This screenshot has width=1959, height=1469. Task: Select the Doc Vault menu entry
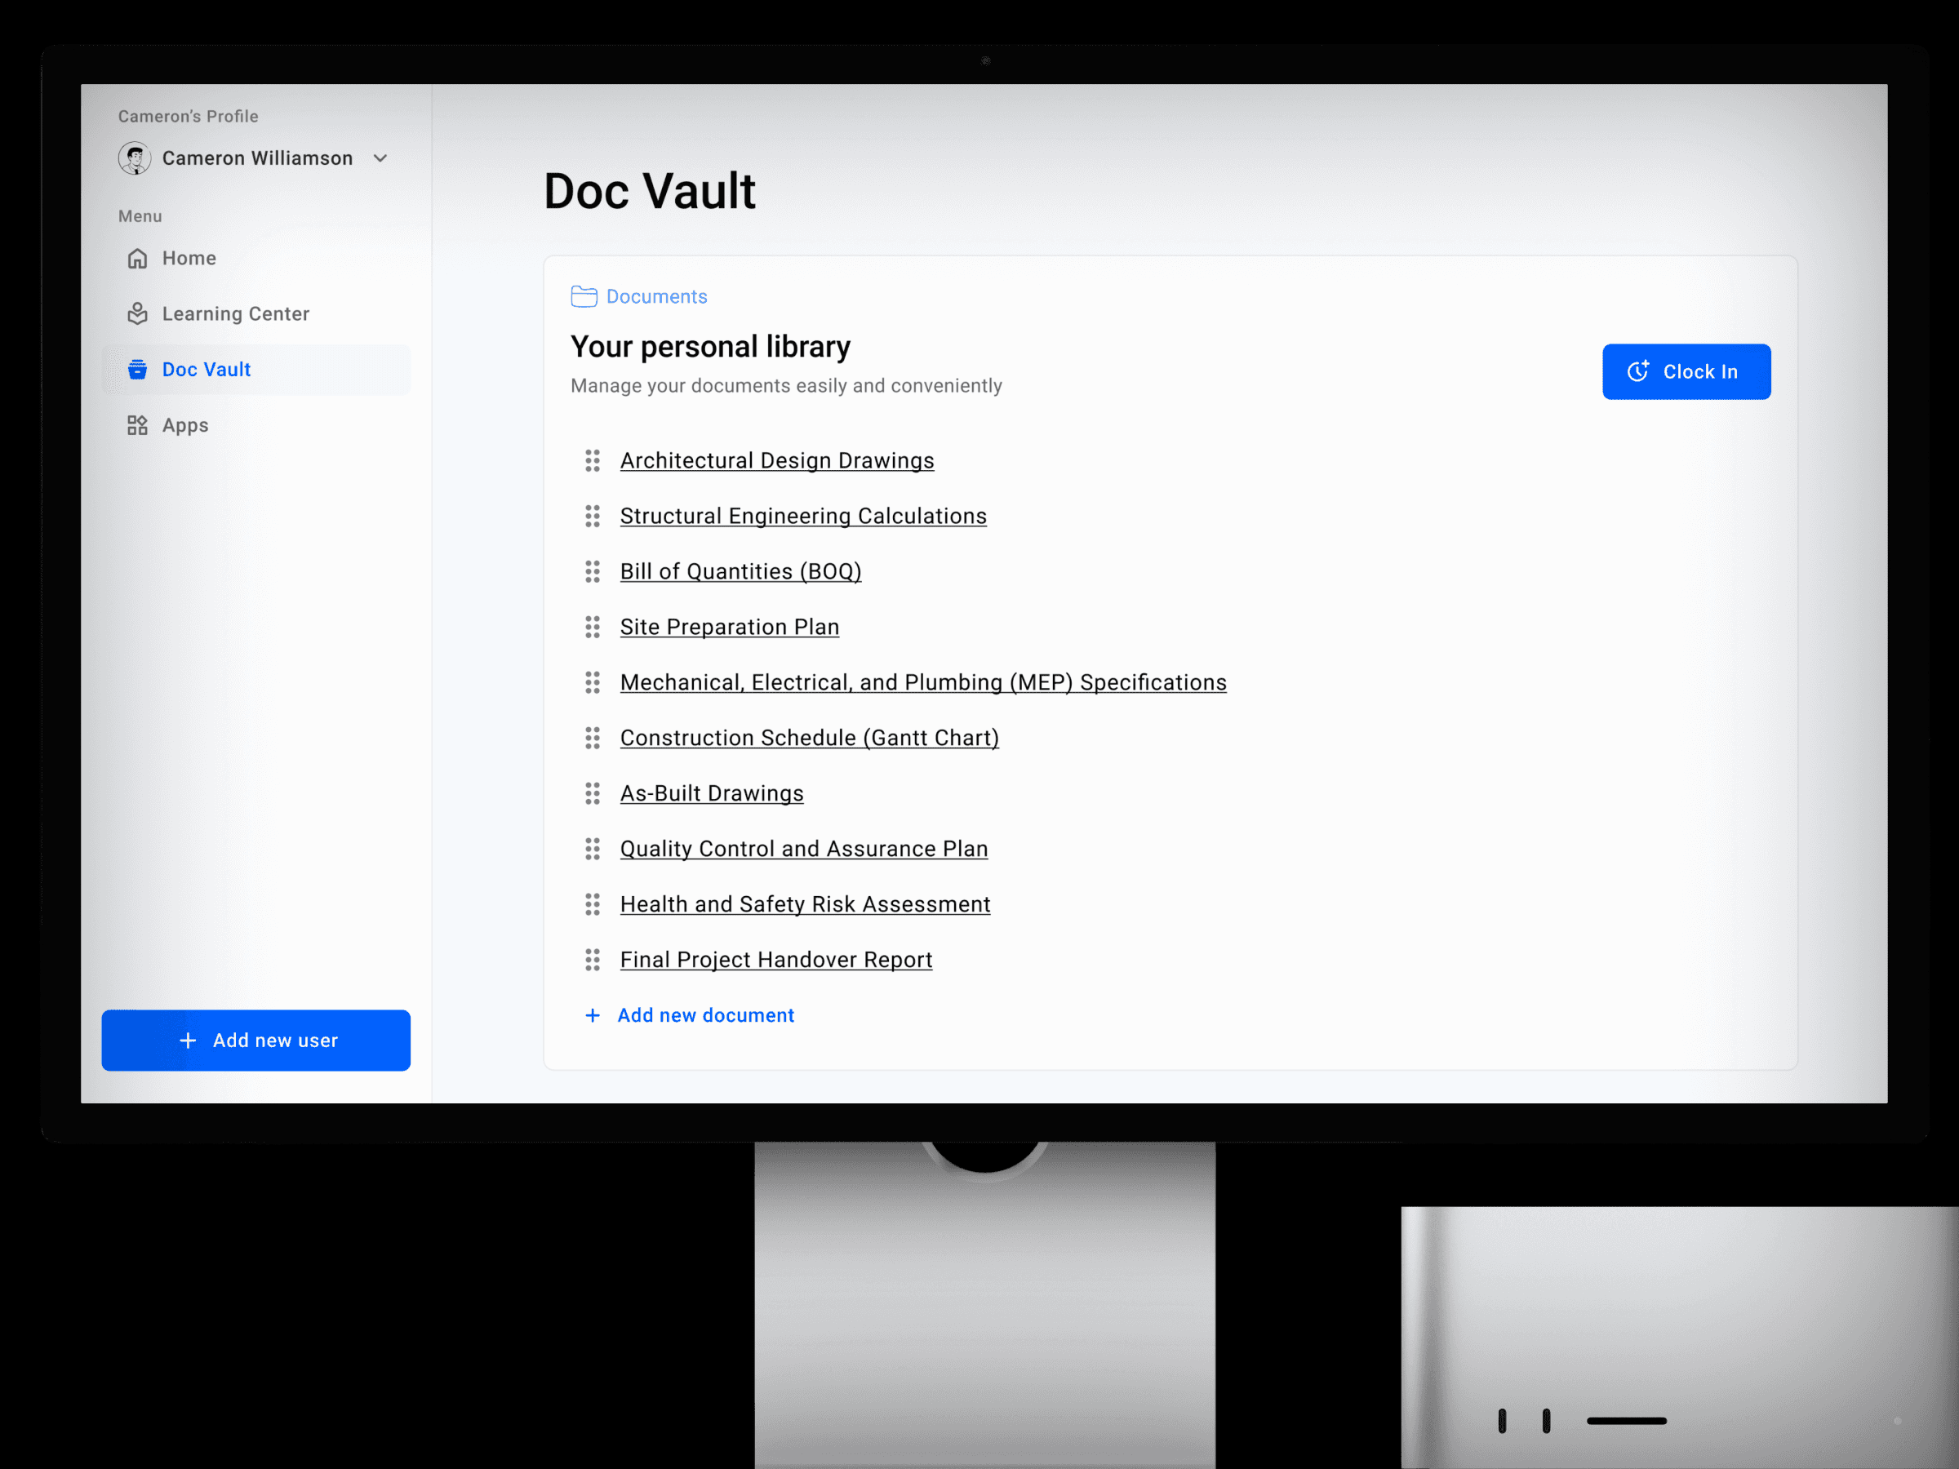click(206, 369)
